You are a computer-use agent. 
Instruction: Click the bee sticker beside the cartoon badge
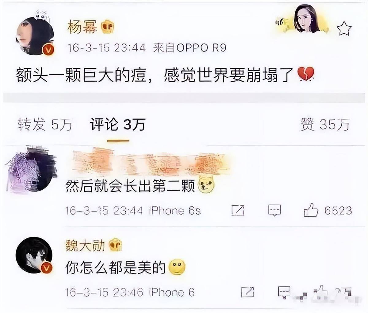tap(282, 24)
